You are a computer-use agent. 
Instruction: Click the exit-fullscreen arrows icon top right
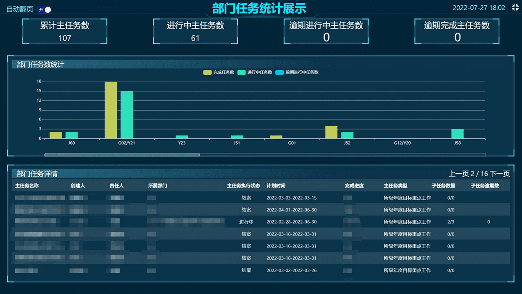click(x=515, y=7)
